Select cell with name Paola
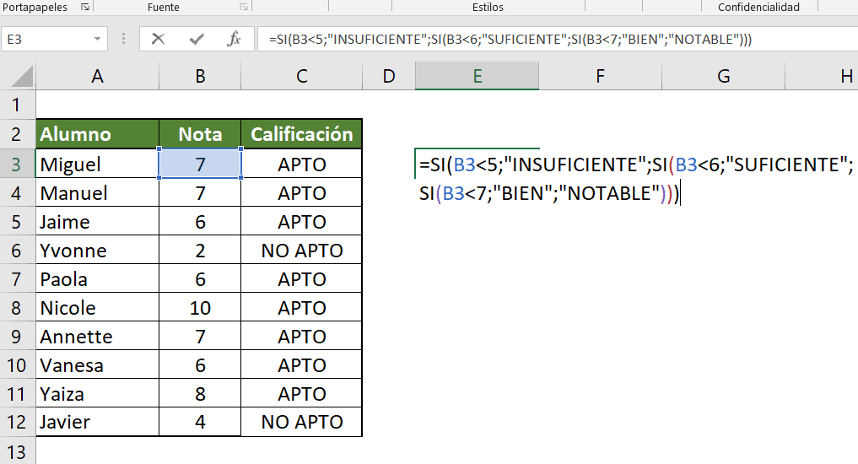Viewport: 858px width, 464px height. point(97,278)
